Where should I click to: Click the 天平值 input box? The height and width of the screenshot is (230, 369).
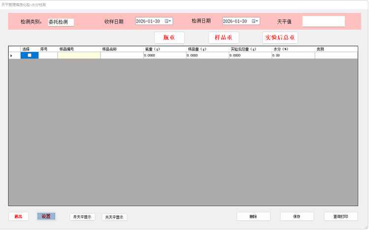[323, 22]
